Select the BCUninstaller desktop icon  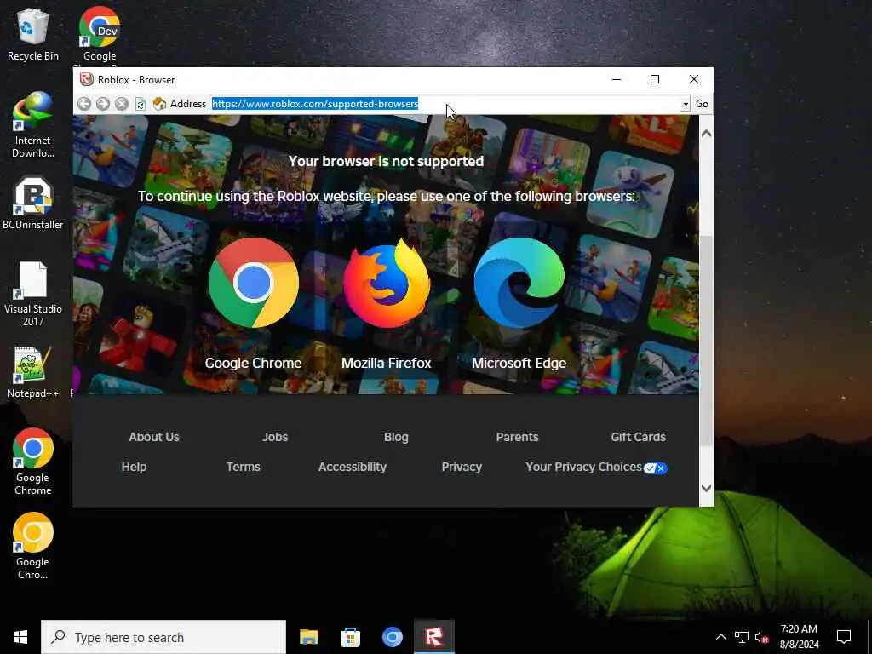(33, 203)
